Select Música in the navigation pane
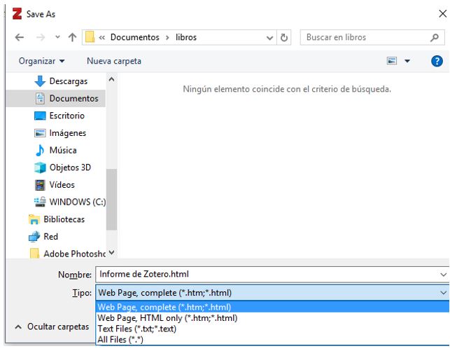This screenshot has width=450, height=351. 62,150
